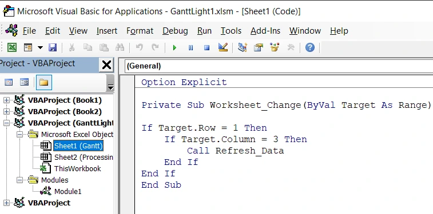The width and height of the screenshot is (433, 214).
Task: Open the Insert object dropdown arrow
Action: [x=40, y=47]
